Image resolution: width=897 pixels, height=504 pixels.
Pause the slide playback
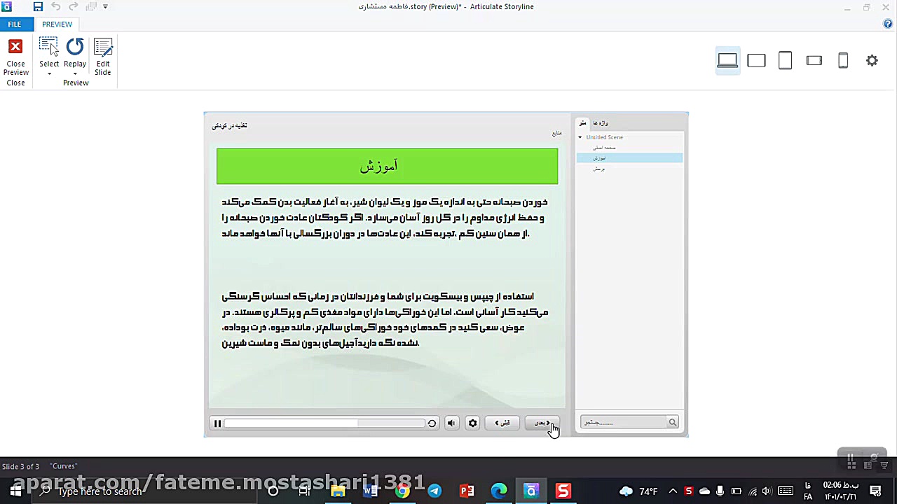[217, 423]
